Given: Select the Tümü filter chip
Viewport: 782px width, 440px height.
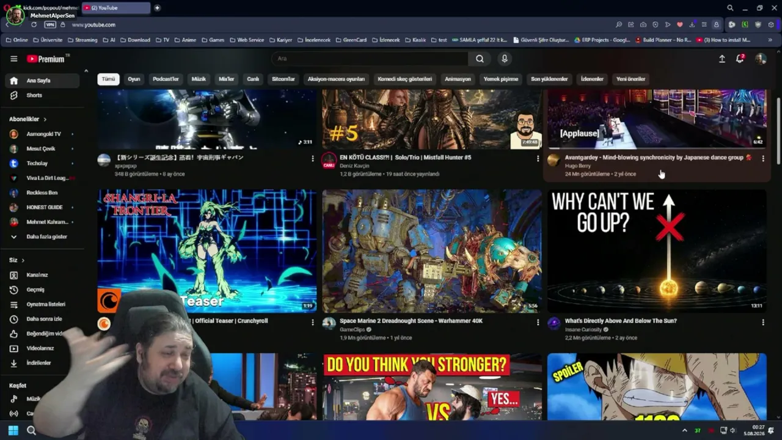Looking at the screenshot, I should (x=108, y=79).
